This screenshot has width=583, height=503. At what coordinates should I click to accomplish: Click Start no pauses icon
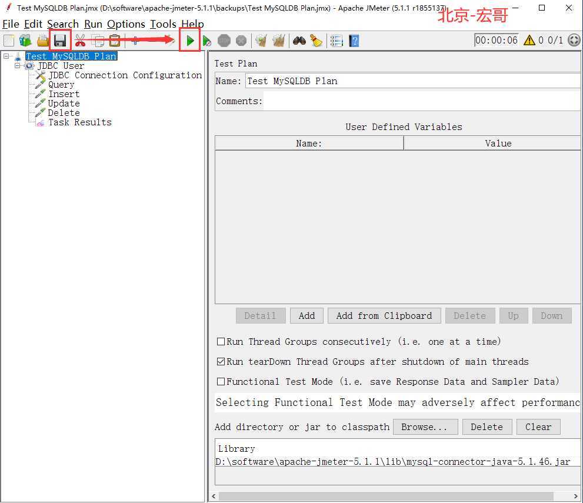click(207, 41)
